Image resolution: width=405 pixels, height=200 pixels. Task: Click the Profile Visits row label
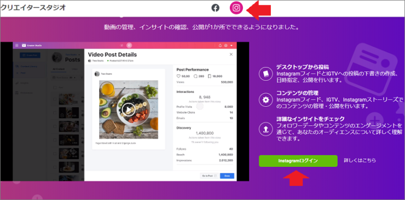click(x=184, y=107)
